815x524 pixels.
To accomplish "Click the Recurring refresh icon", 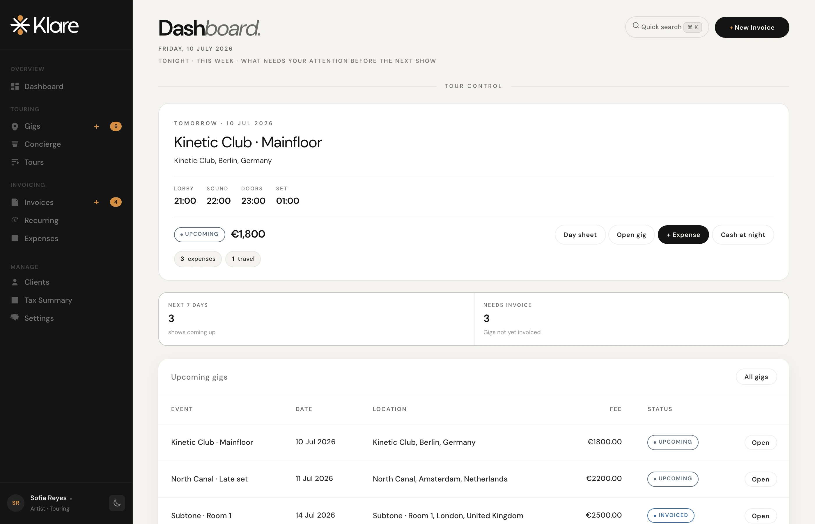I will coord(15,220).
